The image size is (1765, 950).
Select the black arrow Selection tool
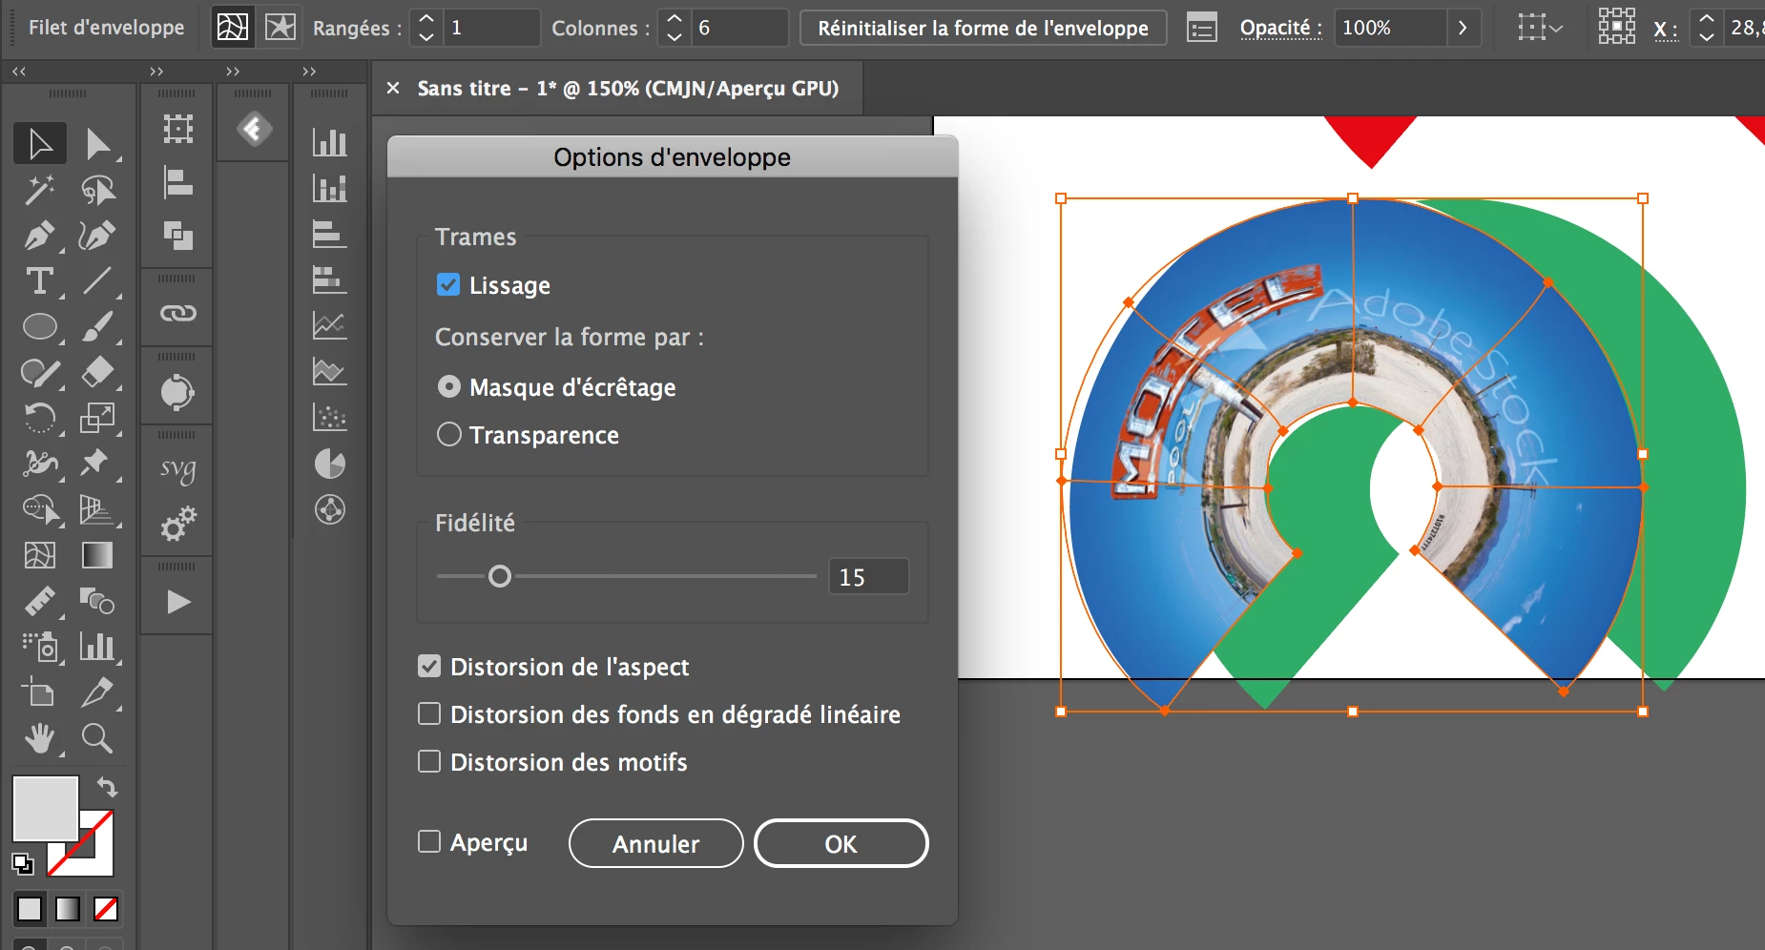coord(40,143)
